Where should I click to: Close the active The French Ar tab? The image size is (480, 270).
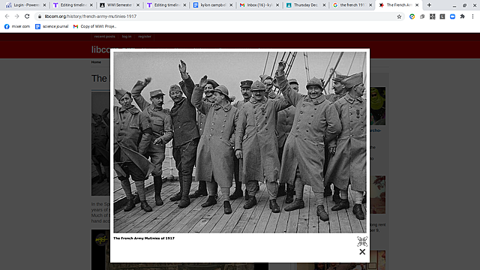coord(417,5)
